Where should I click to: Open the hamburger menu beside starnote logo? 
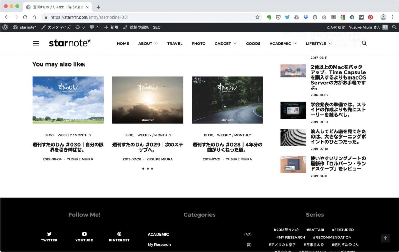point(36,44)
